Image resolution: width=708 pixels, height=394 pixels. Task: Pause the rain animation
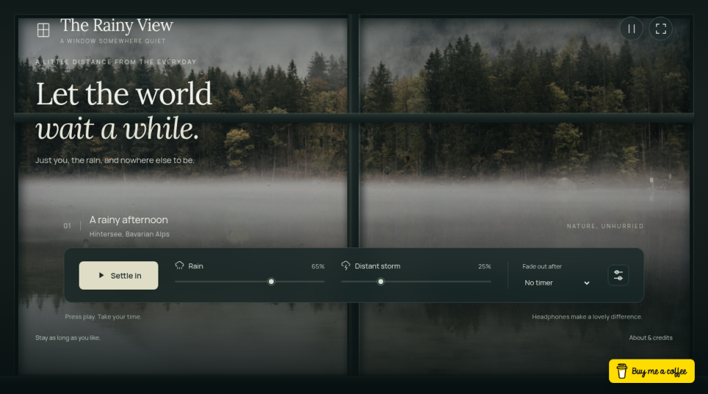point(631,28)
